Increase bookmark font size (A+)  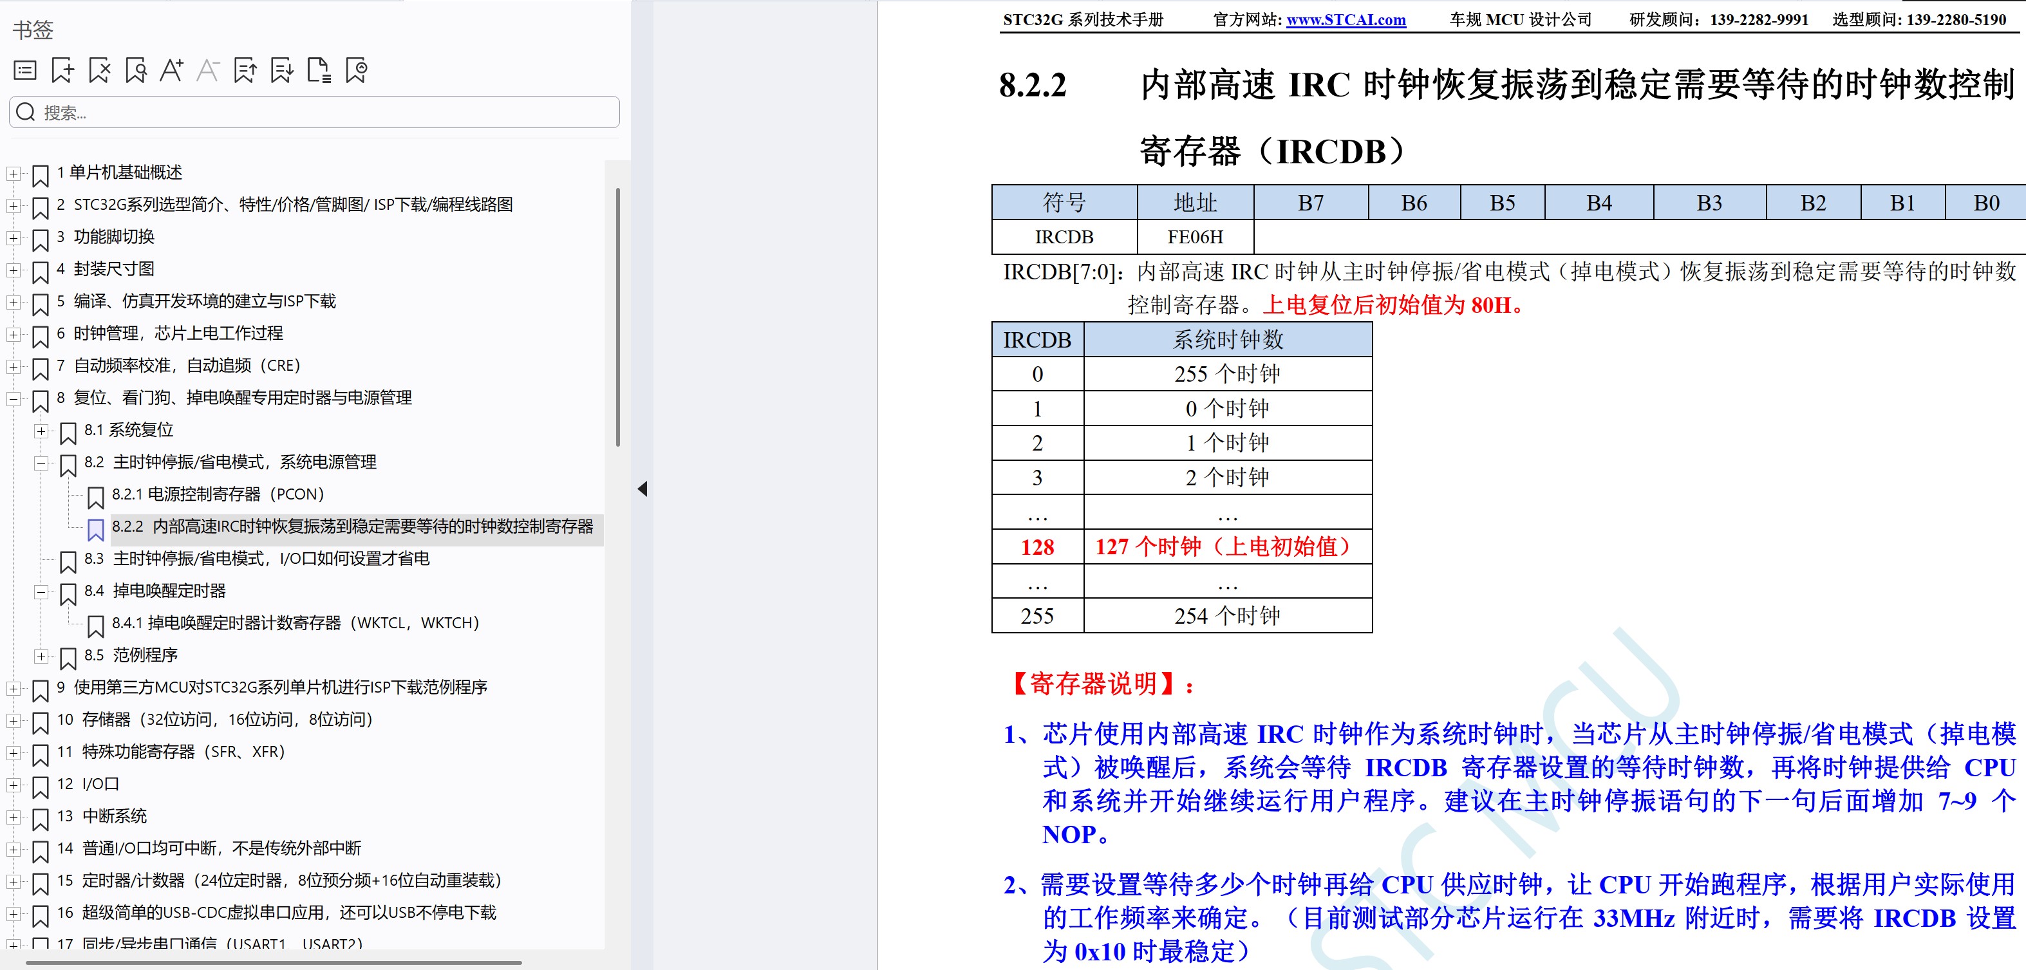tap(171, 71)
